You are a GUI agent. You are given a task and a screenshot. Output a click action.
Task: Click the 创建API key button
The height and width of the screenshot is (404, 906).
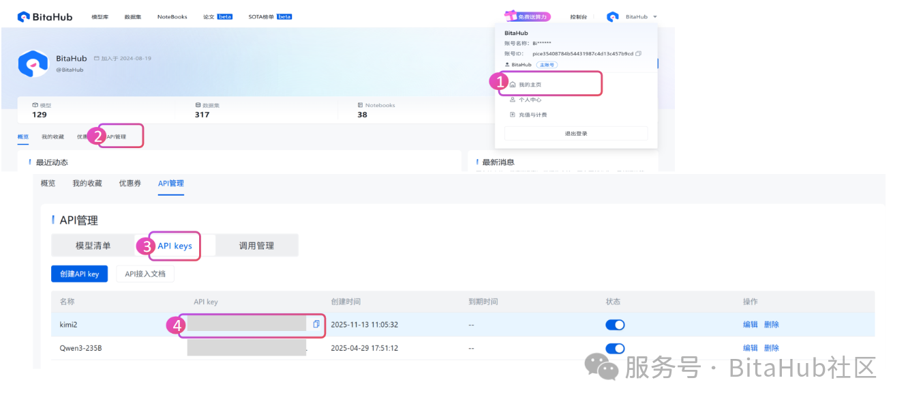80,274
